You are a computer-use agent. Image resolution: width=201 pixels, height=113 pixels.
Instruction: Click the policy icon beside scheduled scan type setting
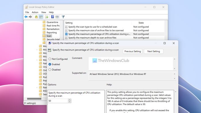pyautogui.click(x=66, y=27)
